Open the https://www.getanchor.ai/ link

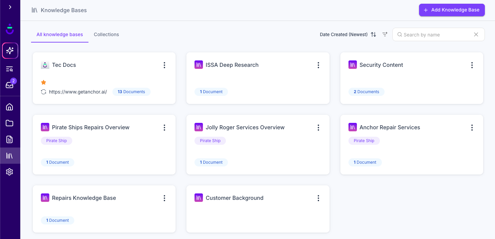[78, 92]
